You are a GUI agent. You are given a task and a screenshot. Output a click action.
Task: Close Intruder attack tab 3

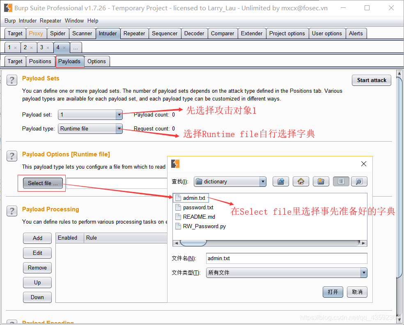point(48,48)
